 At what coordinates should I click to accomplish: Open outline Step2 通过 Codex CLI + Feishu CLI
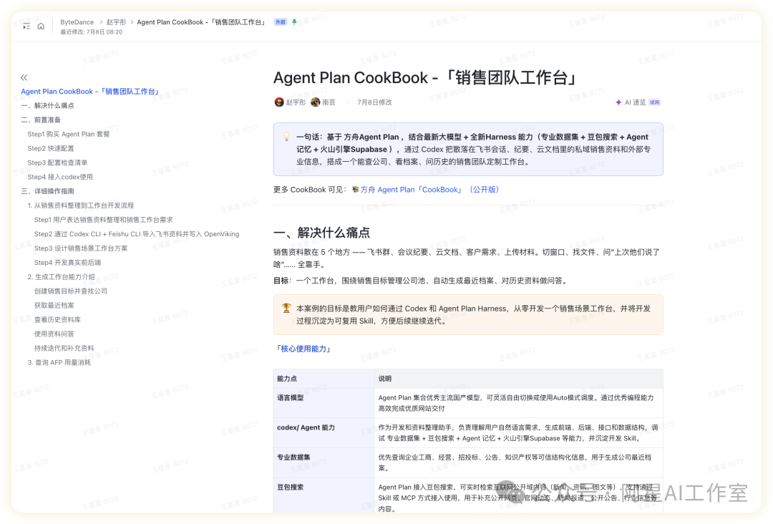pyautogui.click(x=137, y=234)
